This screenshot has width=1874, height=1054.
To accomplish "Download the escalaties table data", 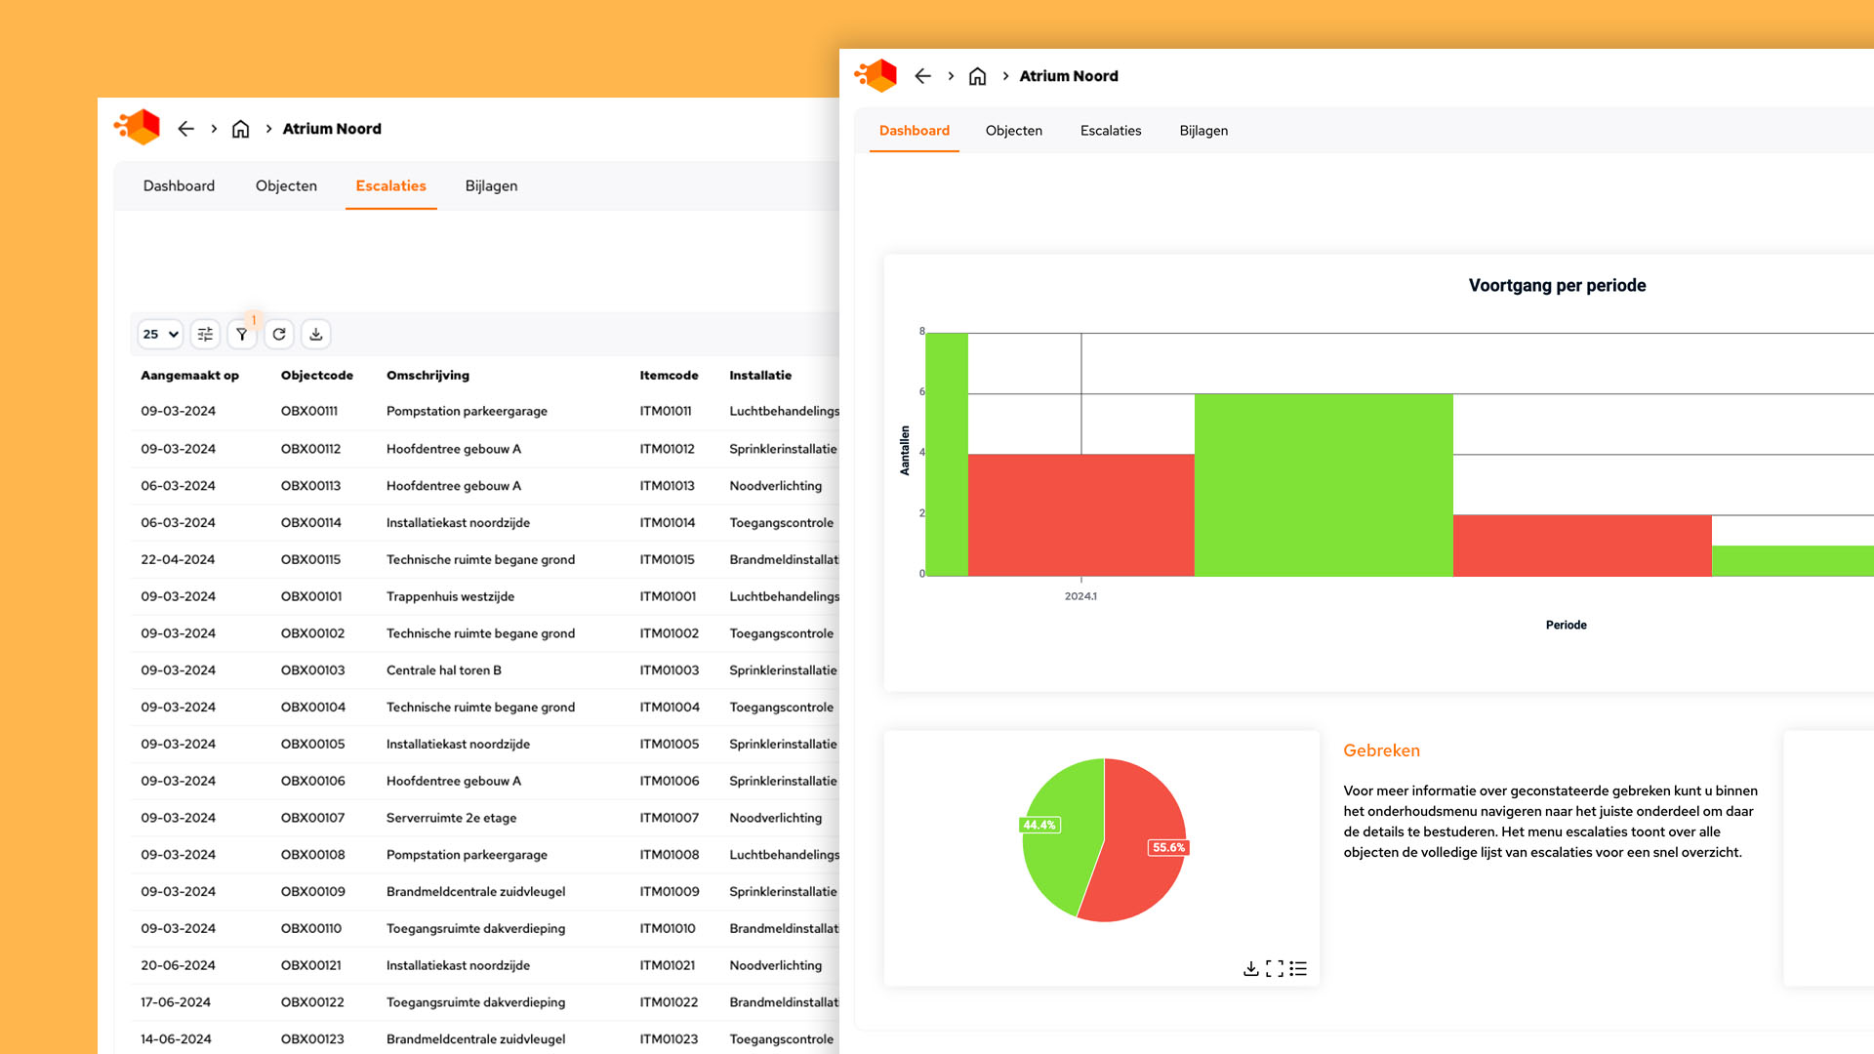I will pos(316,335).
